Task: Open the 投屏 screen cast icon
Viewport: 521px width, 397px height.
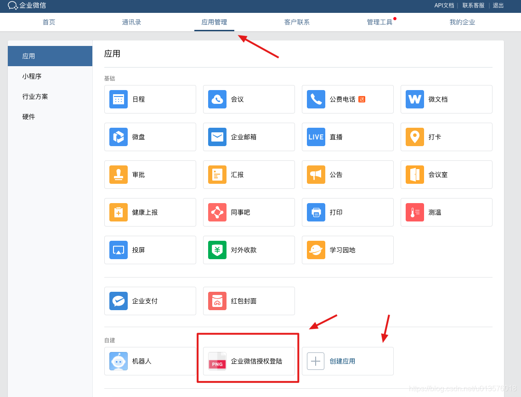Action: pyautogui.click(x=118, y=250)
